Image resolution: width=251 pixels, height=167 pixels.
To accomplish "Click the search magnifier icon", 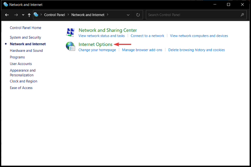I will pyautogui.click(x=242, y=15).
